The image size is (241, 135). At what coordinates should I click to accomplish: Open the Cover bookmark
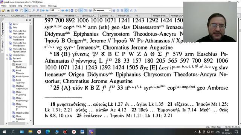pos(15,24)
